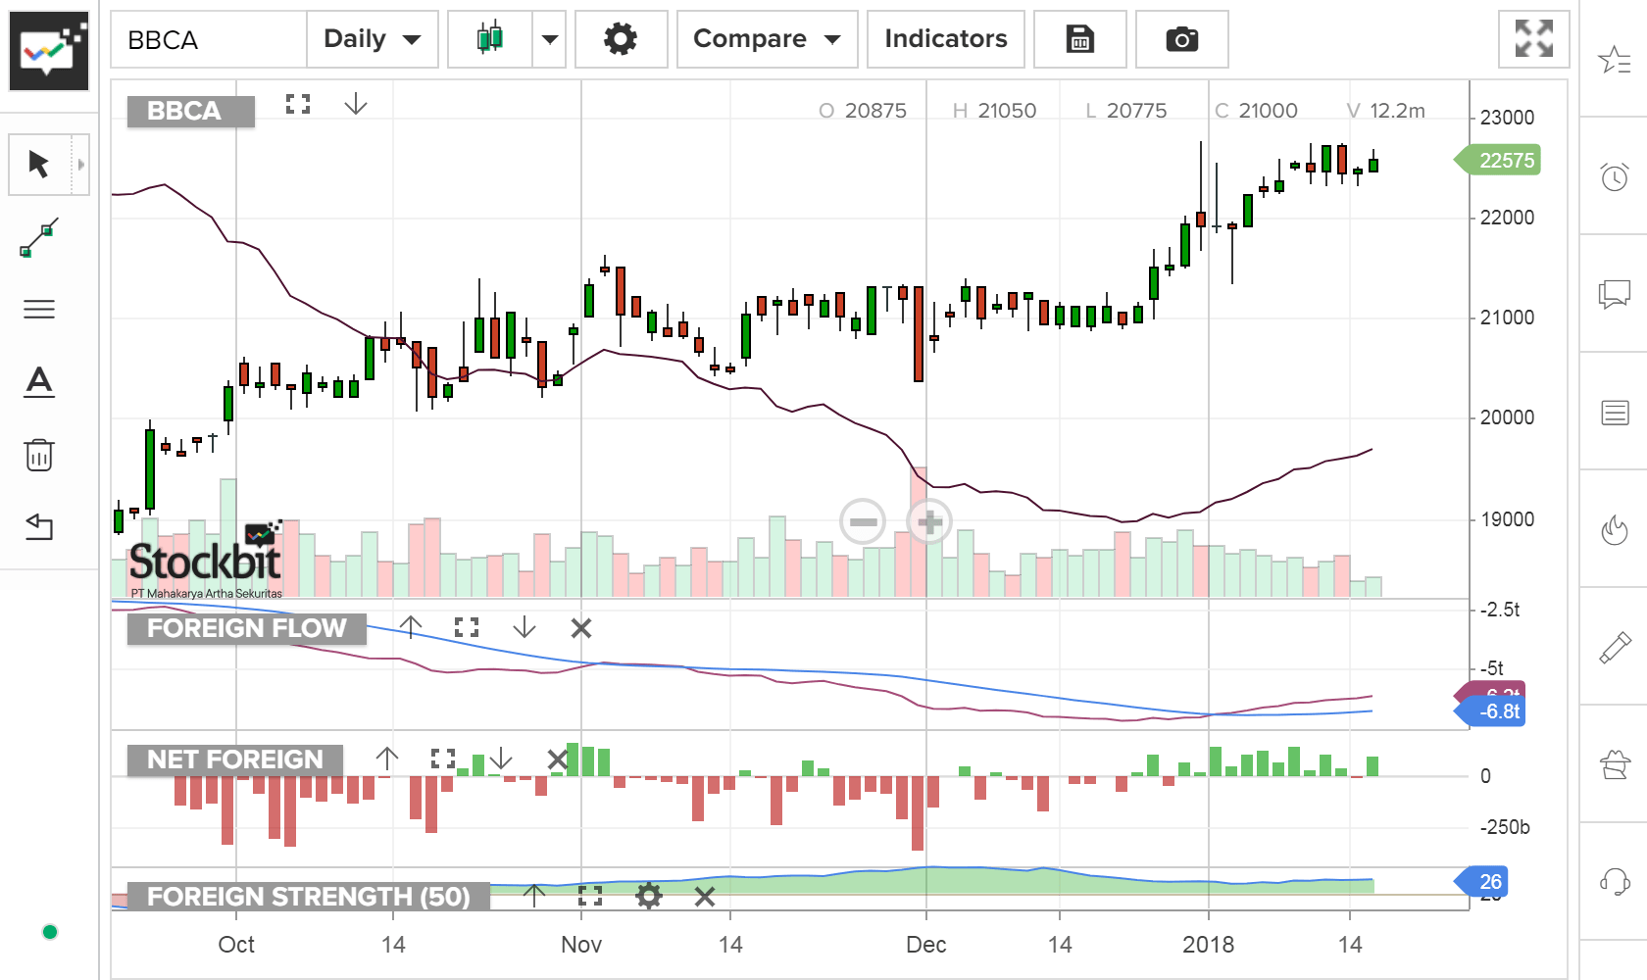
Task: Open the main chart settings gear
Action: tap(621, 39)
